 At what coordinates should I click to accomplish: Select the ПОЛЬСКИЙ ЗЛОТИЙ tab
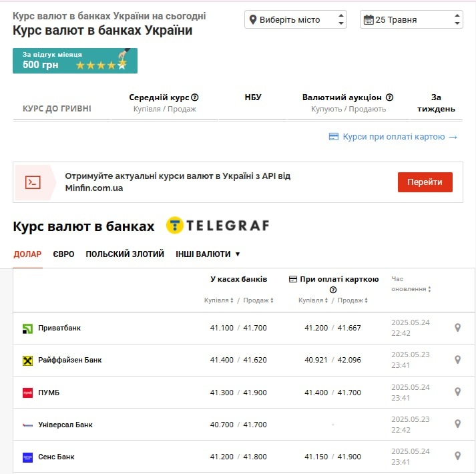point(125,254)
